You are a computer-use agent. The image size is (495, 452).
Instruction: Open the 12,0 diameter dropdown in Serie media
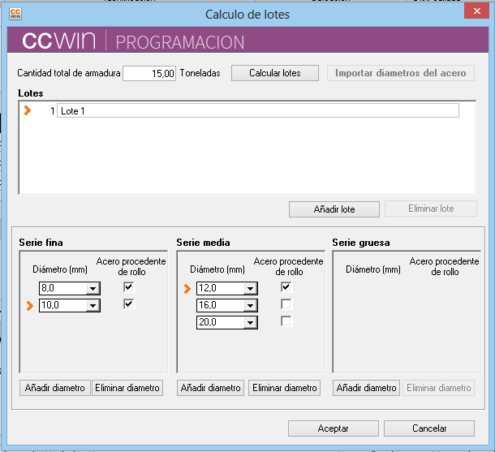point(251,288)
